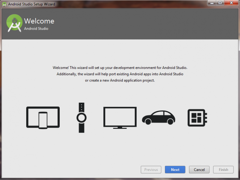Click the "or create a new Android application" line

click(120, 80)
